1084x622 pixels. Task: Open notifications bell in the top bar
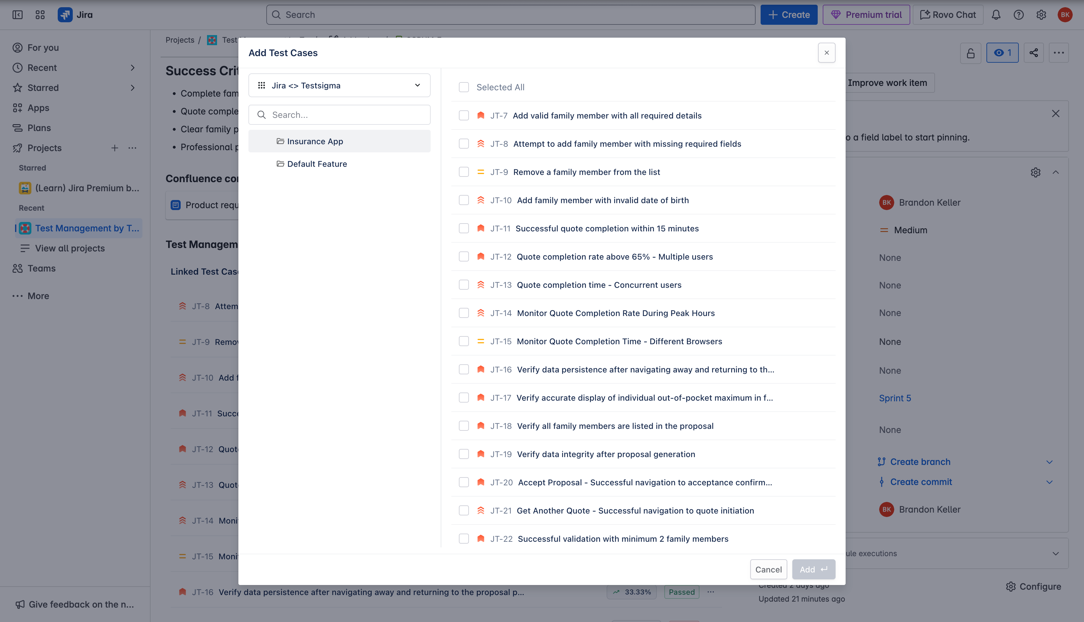(996, 14)
